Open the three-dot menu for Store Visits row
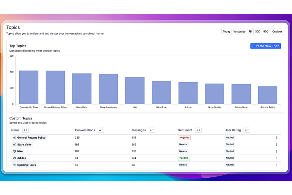 [276, 145]
